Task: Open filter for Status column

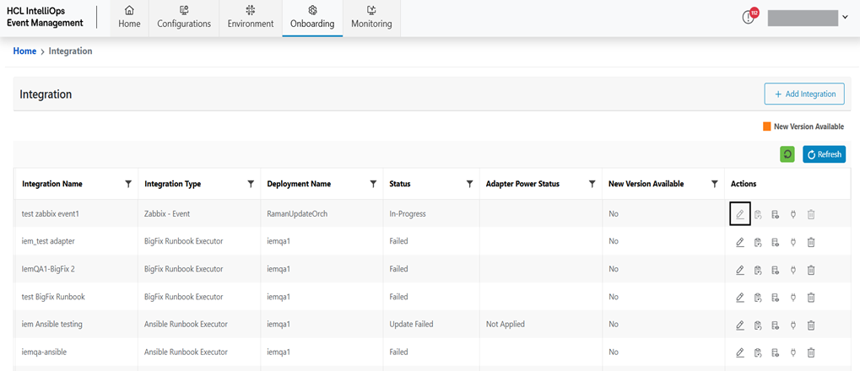Action: coord(469,184)
